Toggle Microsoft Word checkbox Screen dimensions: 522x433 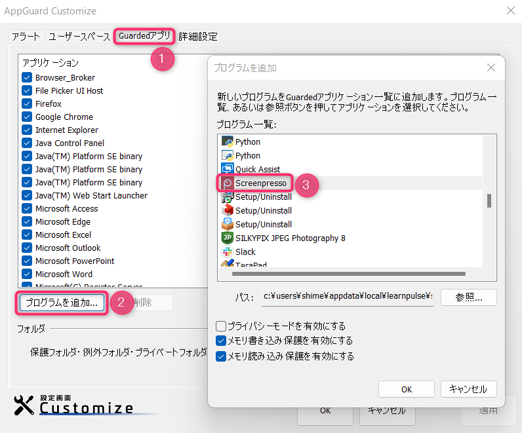pos(27,274)
